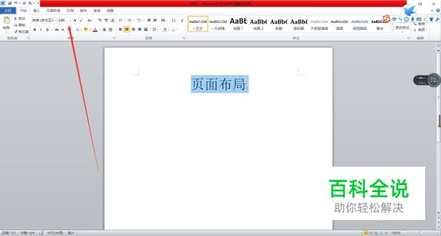The image size is (441, 236).
Task: Switch to the Home (开始) tab
Action: tap(24, 11)
